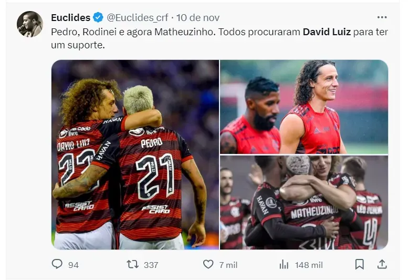This screenshot has width=408, height=280.
Task: Bookmark this tweet
Action: pos(360,264)
